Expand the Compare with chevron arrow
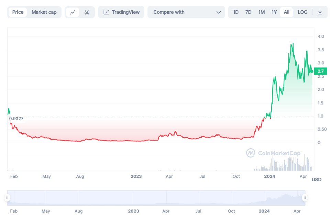 point(219,12)
